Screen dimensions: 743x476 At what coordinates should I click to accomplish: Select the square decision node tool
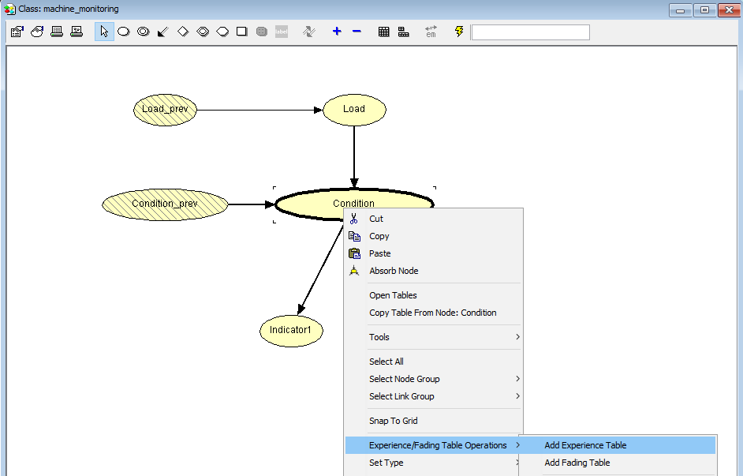(241, 32)
